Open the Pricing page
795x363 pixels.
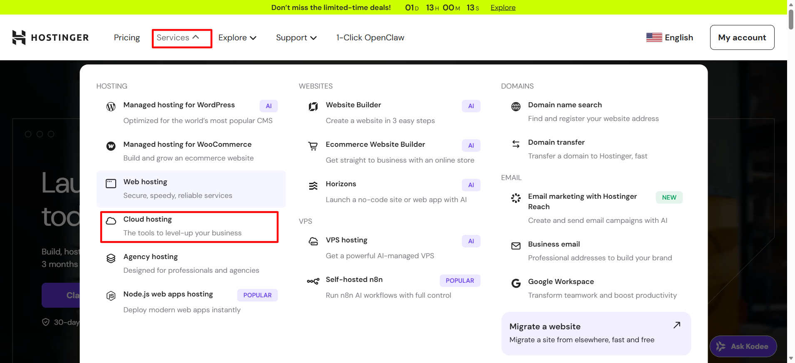pos(127,37)
